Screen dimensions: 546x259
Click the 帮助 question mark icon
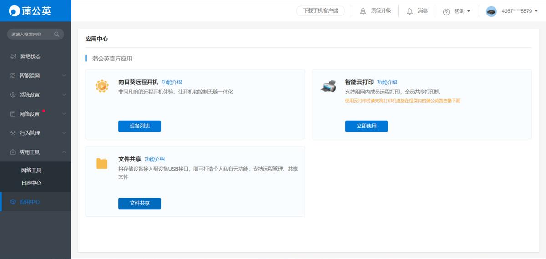pyautogui.click(x=446, y=11)
